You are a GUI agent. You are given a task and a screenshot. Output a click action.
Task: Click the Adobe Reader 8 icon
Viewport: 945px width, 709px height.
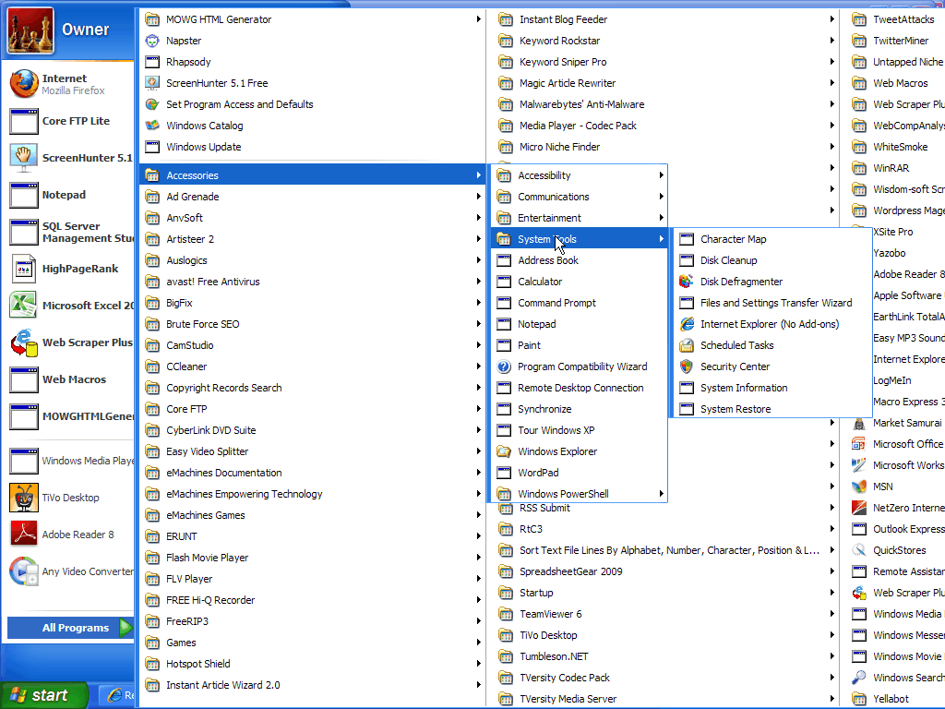(x=24, y=535)
